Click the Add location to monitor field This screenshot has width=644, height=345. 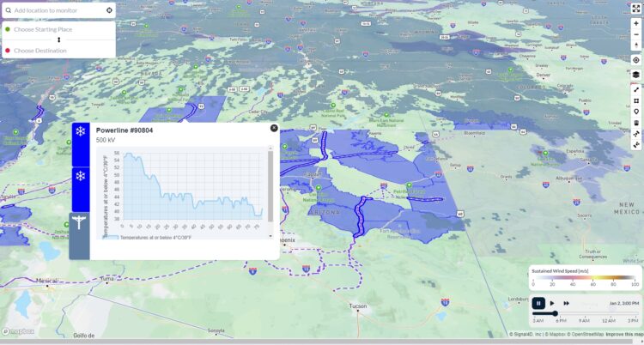[x=56, y=10]
